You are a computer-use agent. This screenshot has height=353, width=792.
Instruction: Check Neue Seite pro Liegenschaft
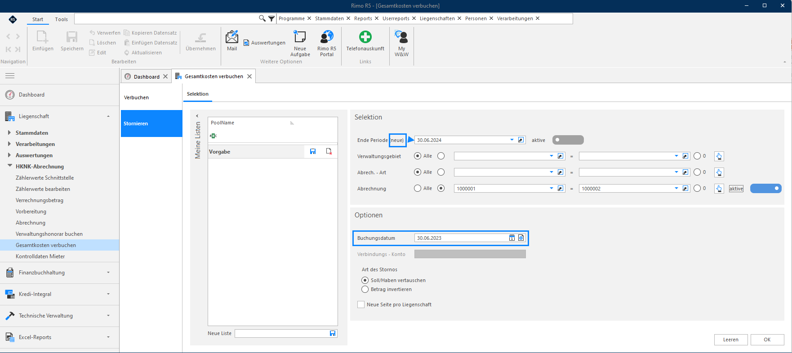click(x=361, y=304)
